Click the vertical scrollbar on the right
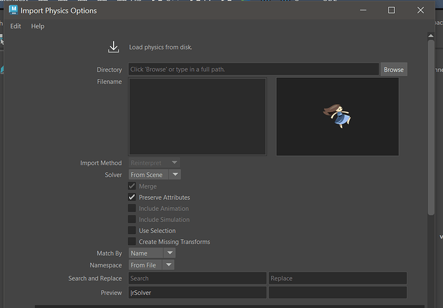This screenshot has width=443, height=308. [431, 129]
